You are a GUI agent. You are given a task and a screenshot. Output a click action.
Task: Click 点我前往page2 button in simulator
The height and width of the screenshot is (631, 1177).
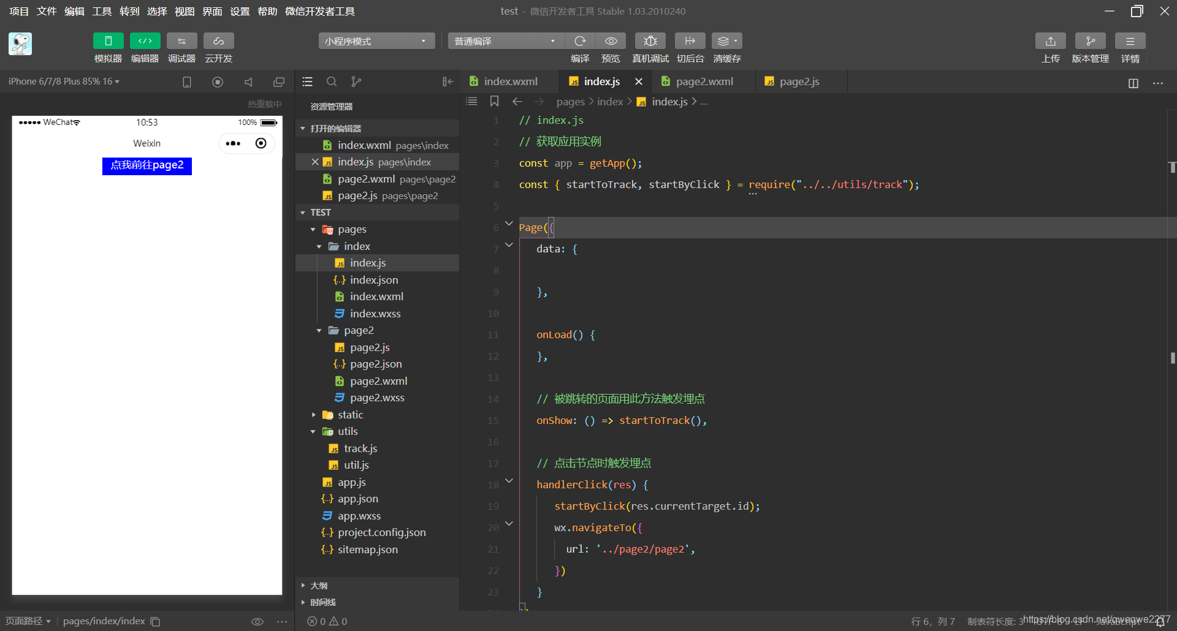(x=147, y=165)
